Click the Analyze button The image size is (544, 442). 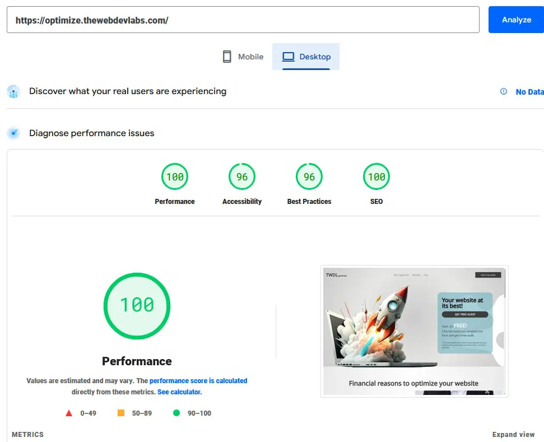pyautogui.click(x=516, y=20)
